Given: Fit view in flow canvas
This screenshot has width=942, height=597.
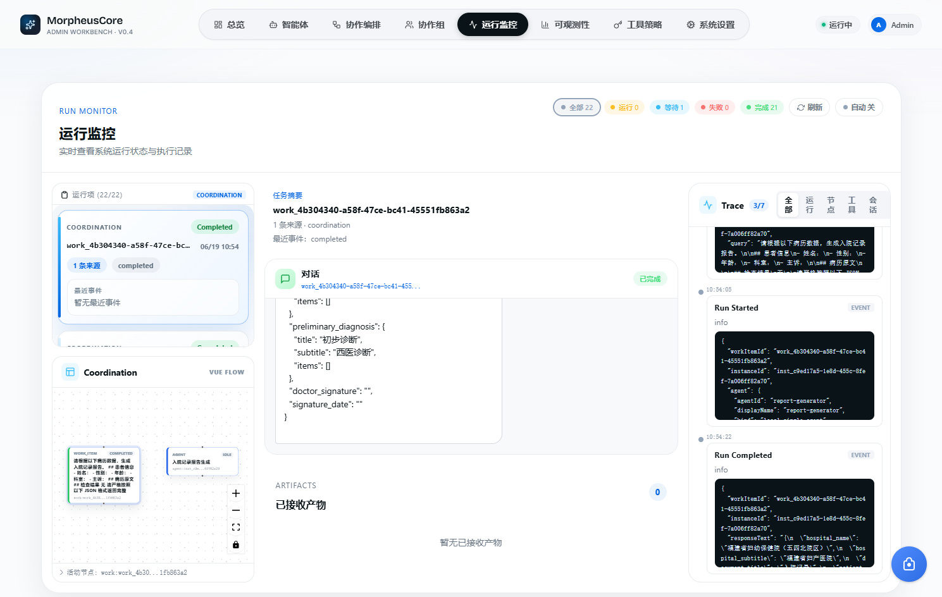Looking at the screenshot, I should tap(236, 527).
